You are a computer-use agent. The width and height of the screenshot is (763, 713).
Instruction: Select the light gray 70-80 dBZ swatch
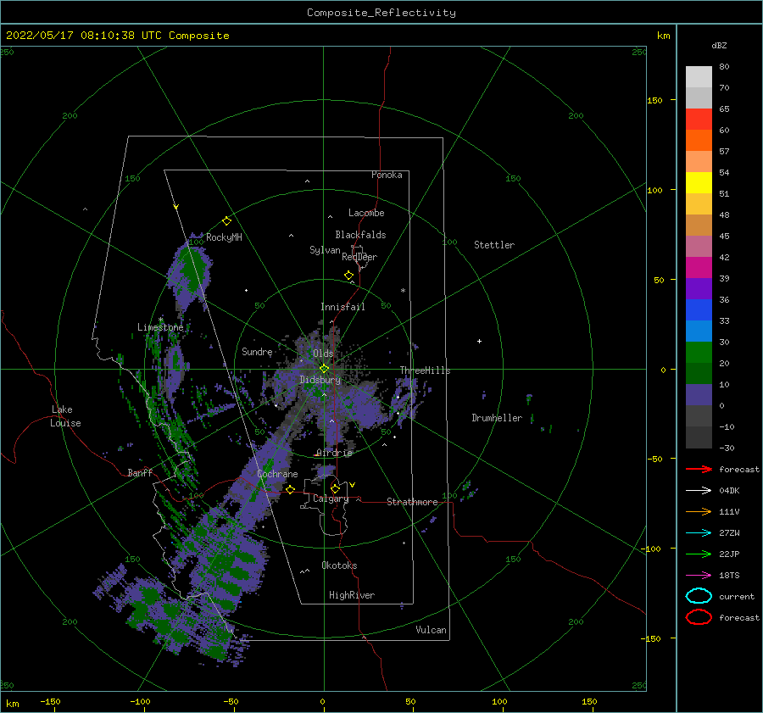pyautogui.click(x=699, y=77)
